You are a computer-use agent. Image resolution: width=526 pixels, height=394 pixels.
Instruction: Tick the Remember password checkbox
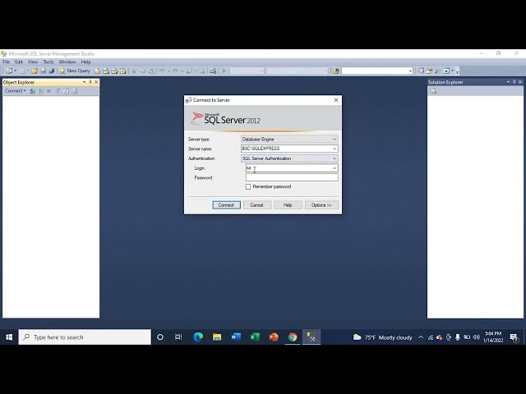click(x=248, y=187)
